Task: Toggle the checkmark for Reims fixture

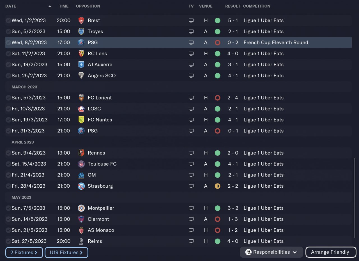Action: [x=8, y=241]
